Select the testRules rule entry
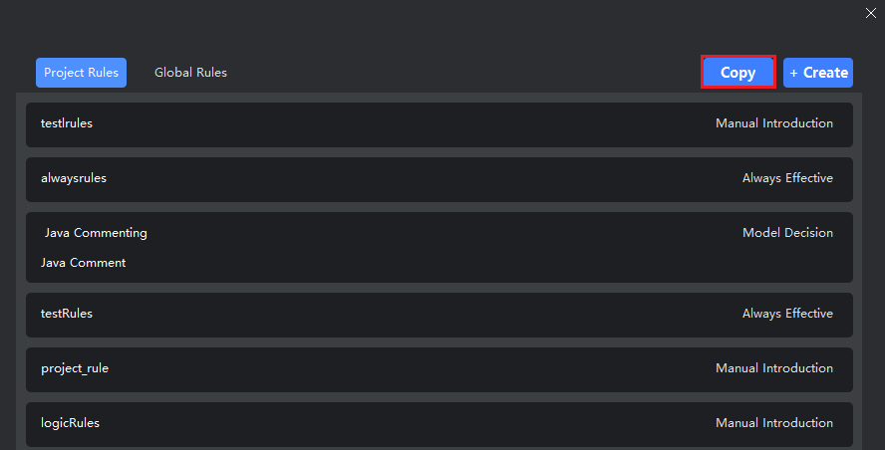Viewport: 885px width, 450px height. pyautogui.click(x=439, y=315)
